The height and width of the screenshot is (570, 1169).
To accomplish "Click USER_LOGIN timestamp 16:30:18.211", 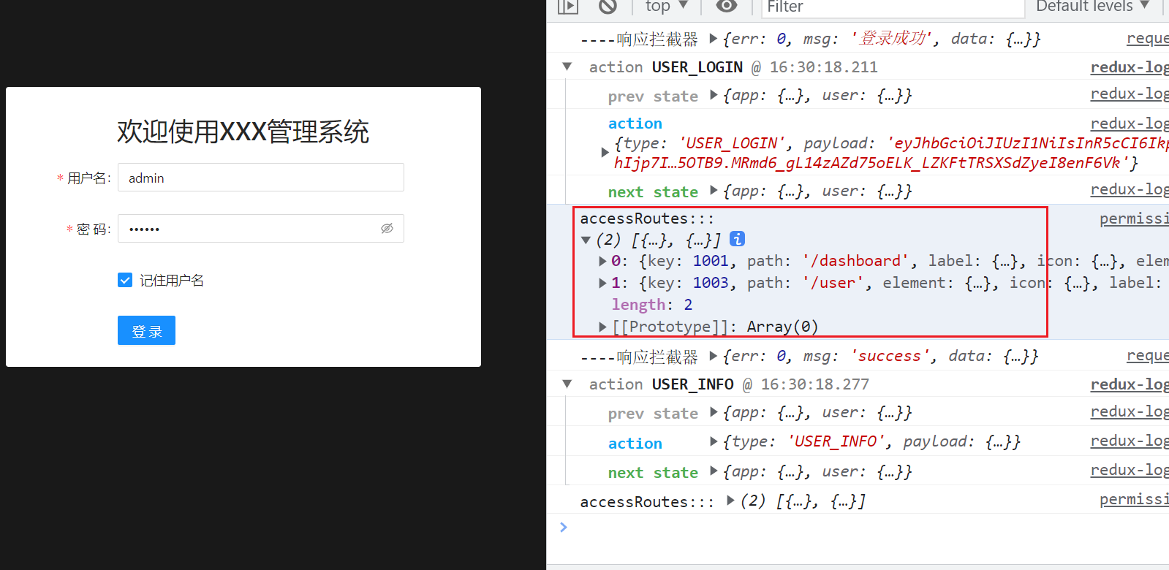I will tap(823, 67).
